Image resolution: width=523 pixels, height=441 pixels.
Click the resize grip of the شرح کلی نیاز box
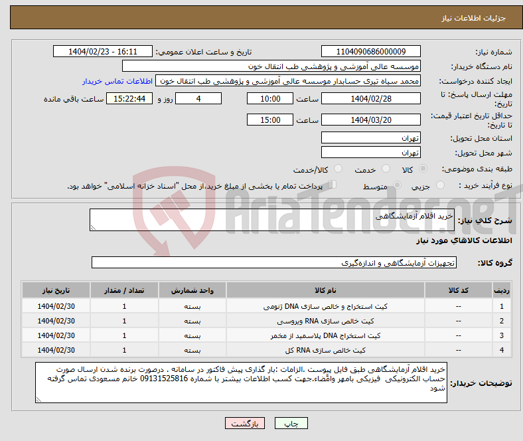click(x=93, y=227)
